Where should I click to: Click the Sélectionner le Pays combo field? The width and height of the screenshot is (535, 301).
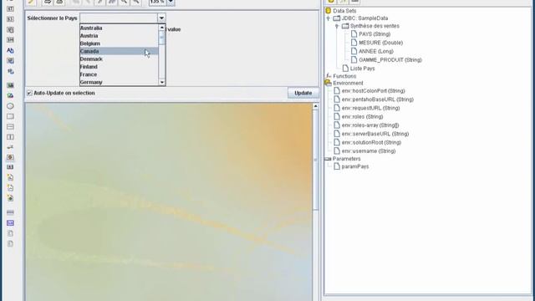pyautogui.click(x=119, y=18)
